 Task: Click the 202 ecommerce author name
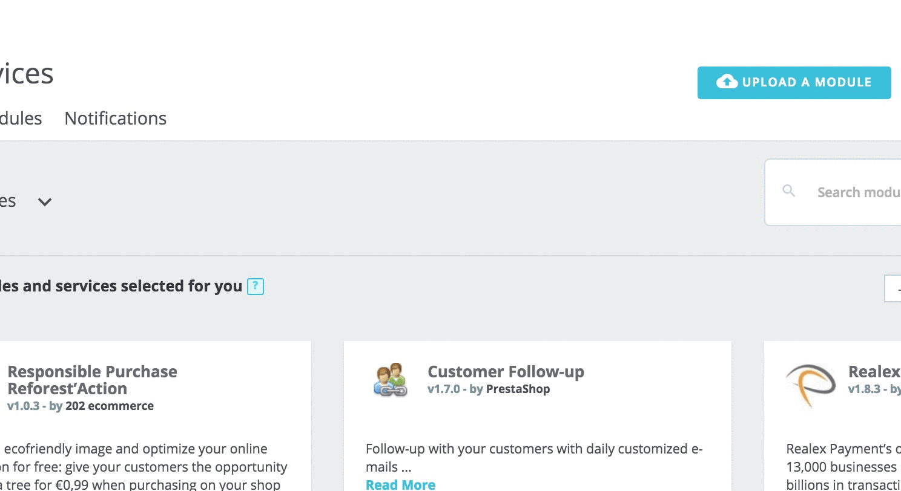[x=110, y=406]
